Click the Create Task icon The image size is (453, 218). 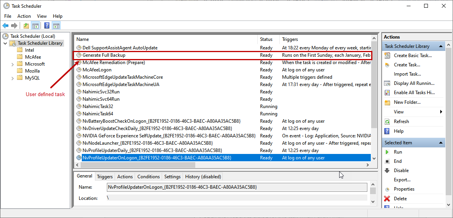pos(387,65)
